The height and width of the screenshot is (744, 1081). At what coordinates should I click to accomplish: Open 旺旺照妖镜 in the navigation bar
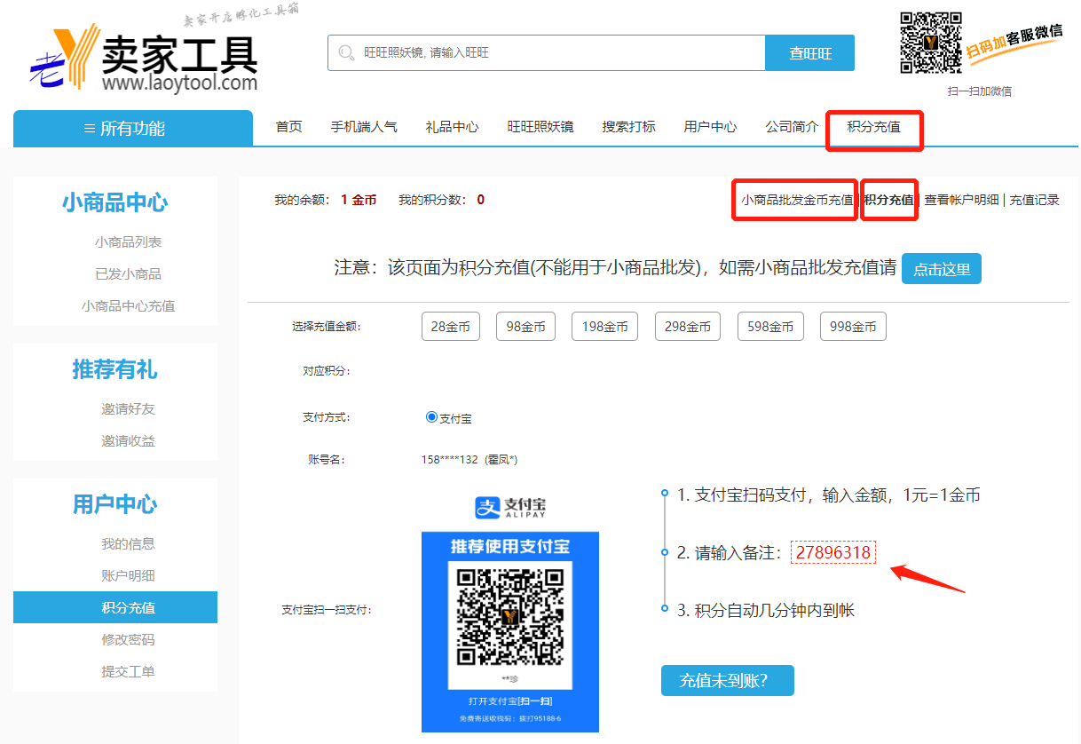pos(540,127)
